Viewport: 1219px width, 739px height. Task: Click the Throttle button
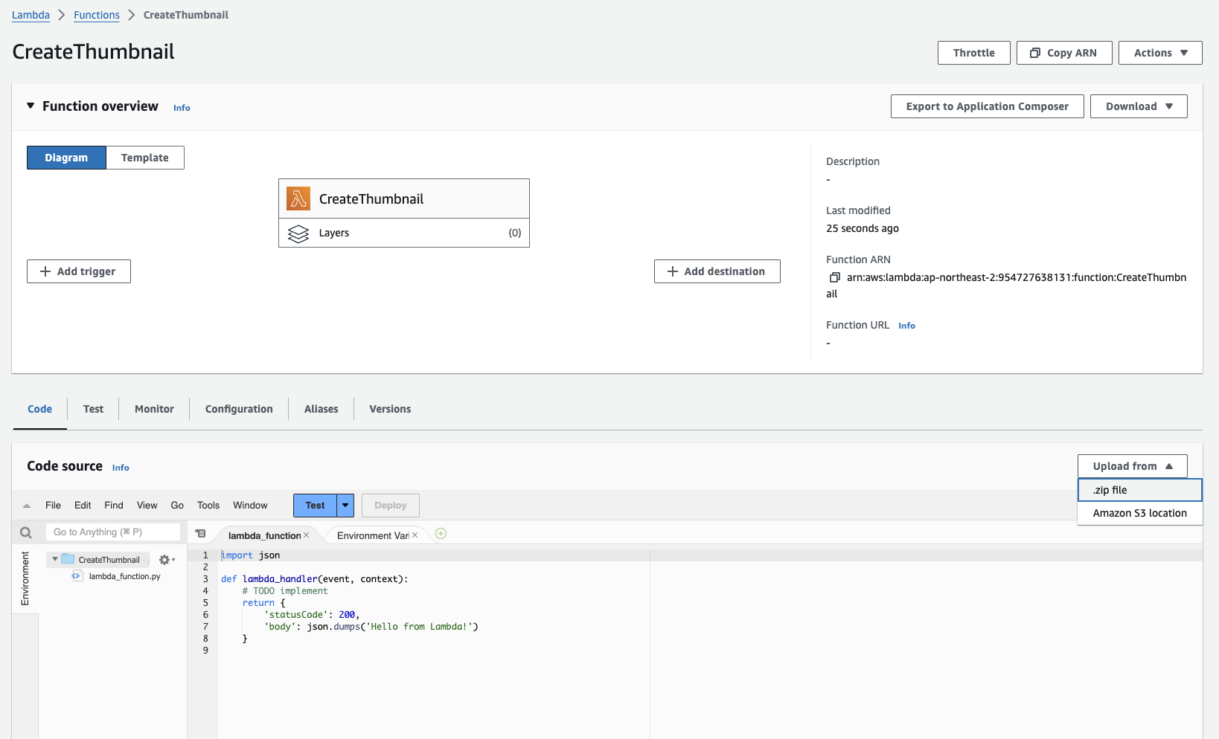(973, 53)
